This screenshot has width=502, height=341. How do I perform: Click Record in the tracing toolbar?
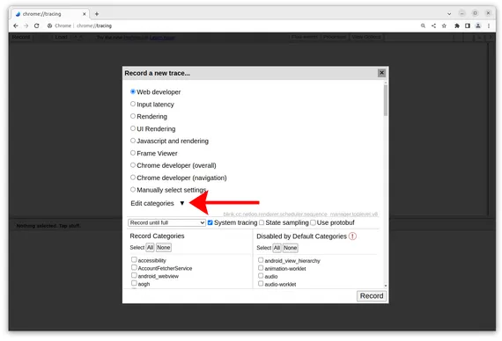click(x=21, y=37)
